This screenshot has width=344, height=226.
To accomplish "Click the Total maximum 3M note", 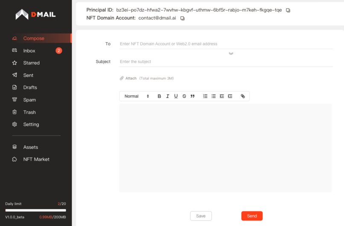I will 157,78.
